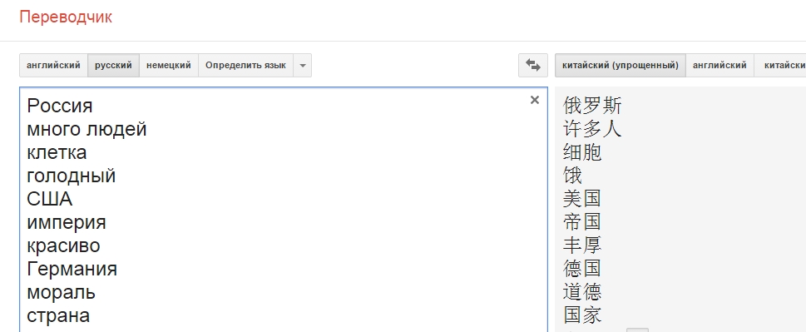Screen dimensions: 806x332
Task: Click the phrase много людей in source
Action: coord(87,129)
